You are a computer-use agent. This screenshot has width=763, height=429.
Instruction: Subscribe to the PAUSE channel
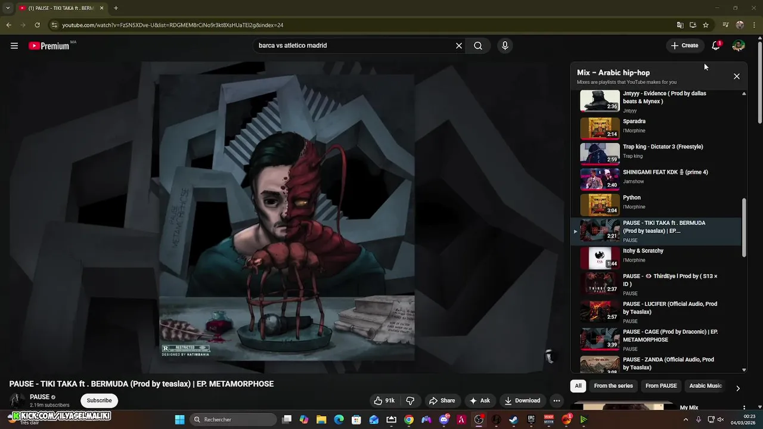(100, 400)
